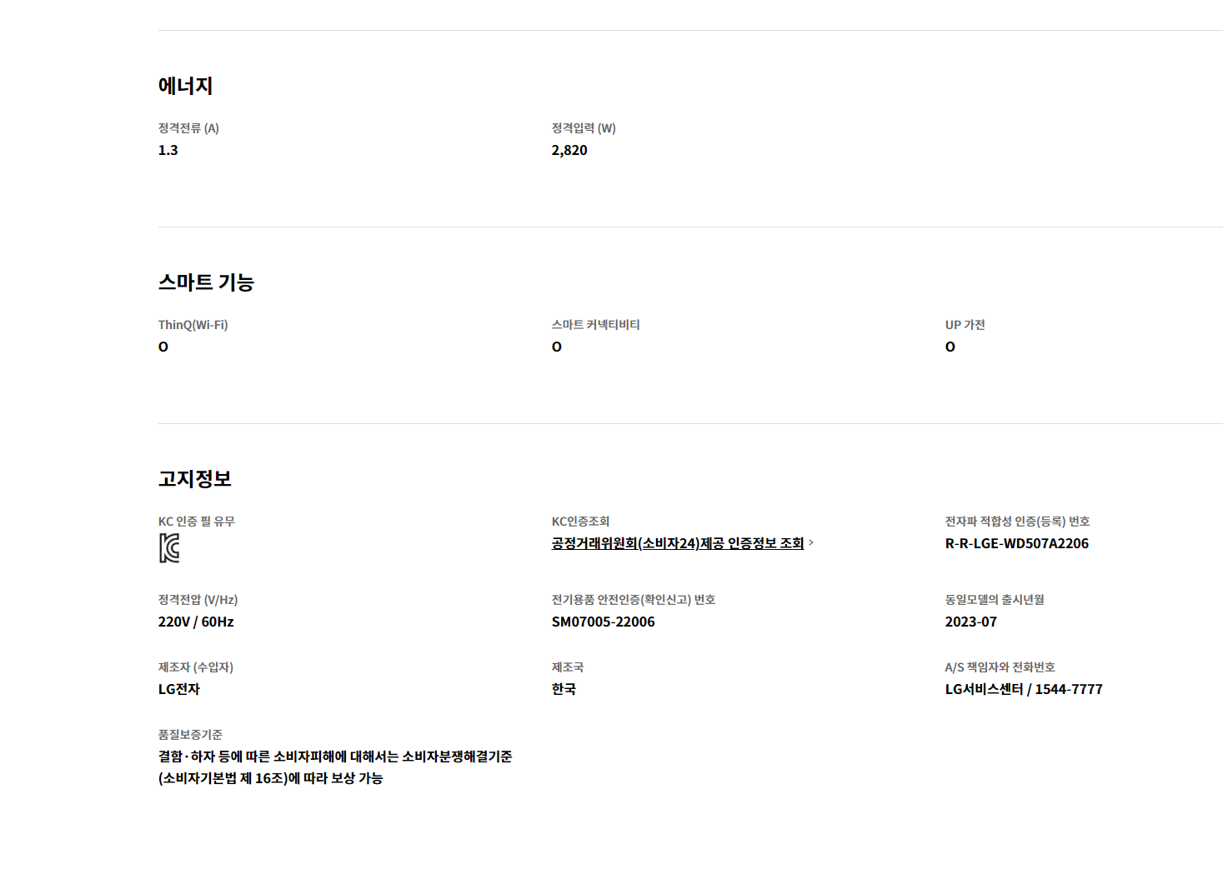The height and width of the screenshot is (869, 1223).
Task: Select the 에너지 section heading
Action: click(x=185, y=86)
